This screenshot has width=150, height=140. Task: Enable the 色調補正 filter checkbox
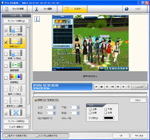6,78
